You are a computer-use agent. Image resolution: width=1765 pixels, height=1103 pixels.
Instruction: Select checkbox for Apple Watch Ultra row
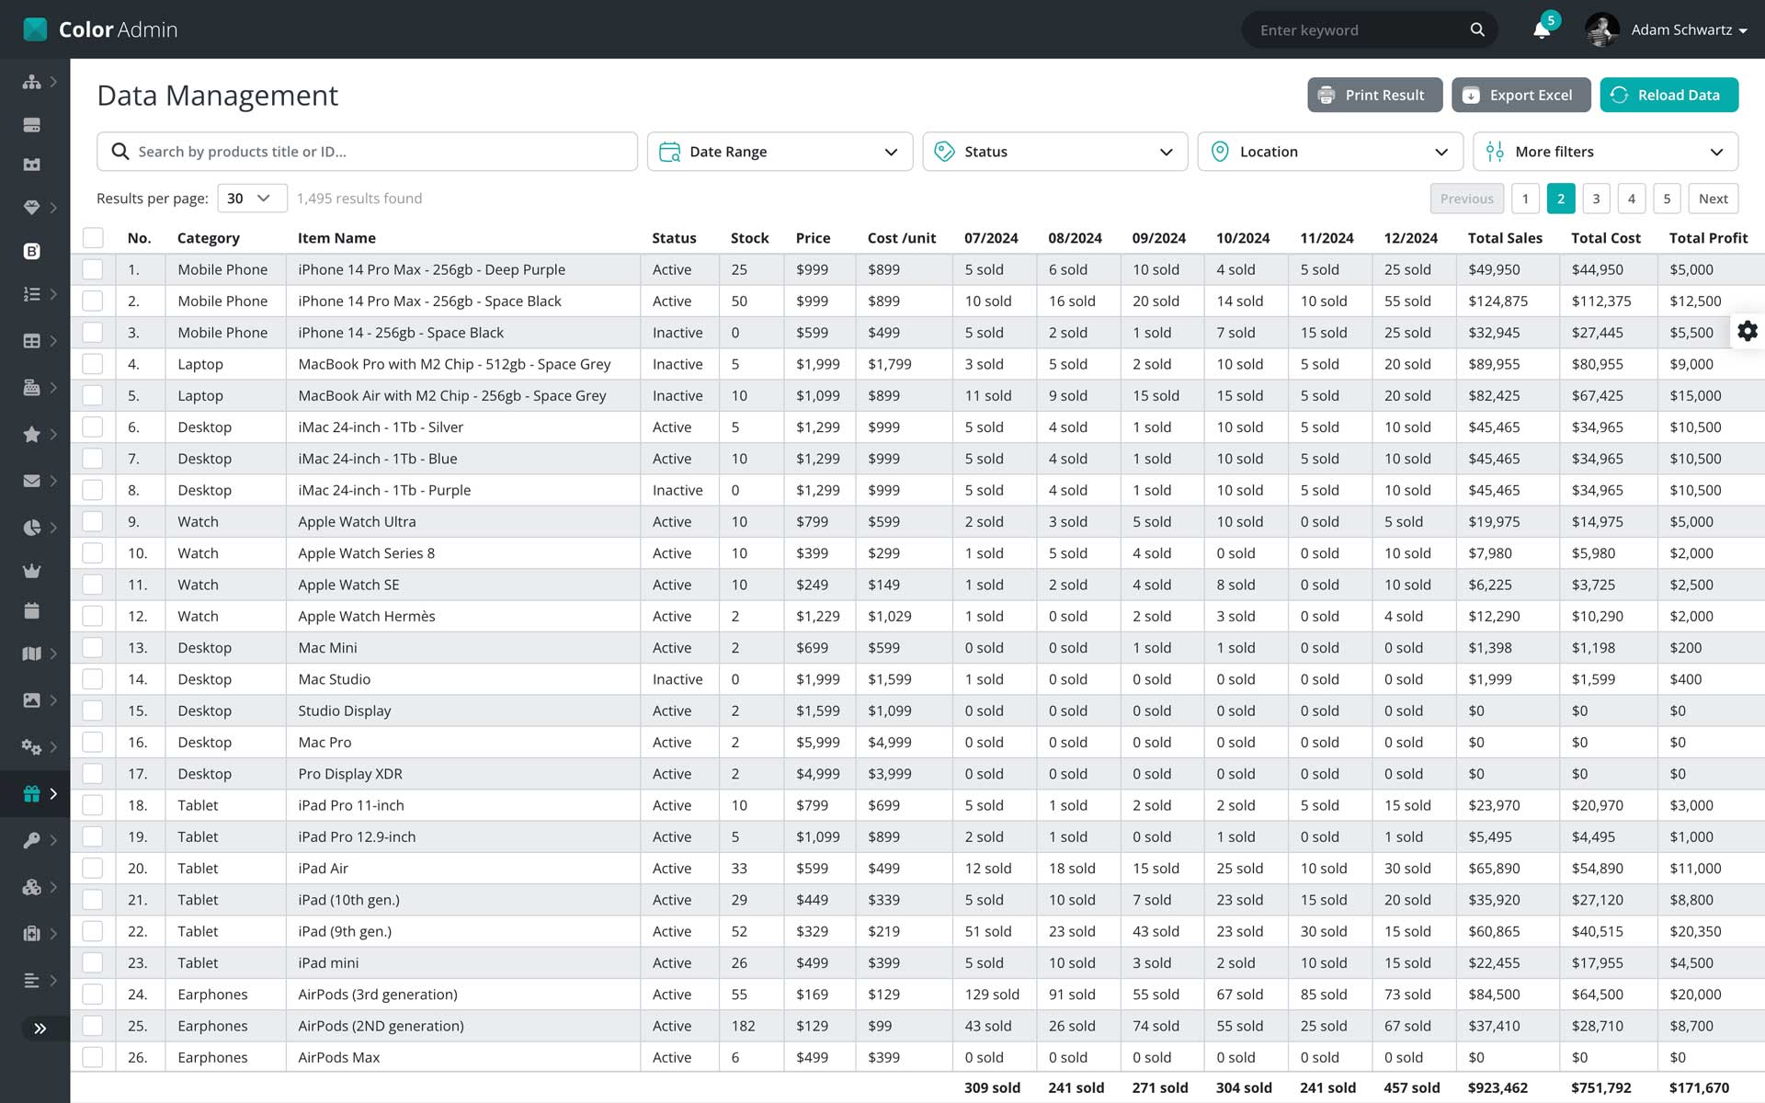[93, 521]
